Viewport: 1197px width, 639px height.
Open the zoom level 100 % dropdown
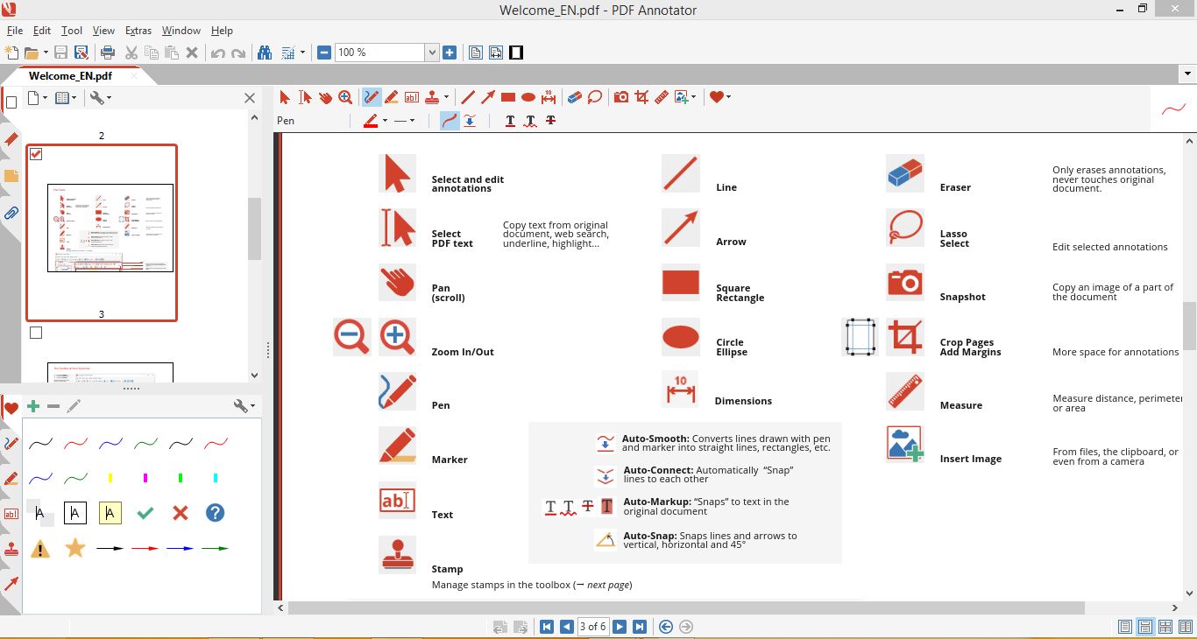431,53
